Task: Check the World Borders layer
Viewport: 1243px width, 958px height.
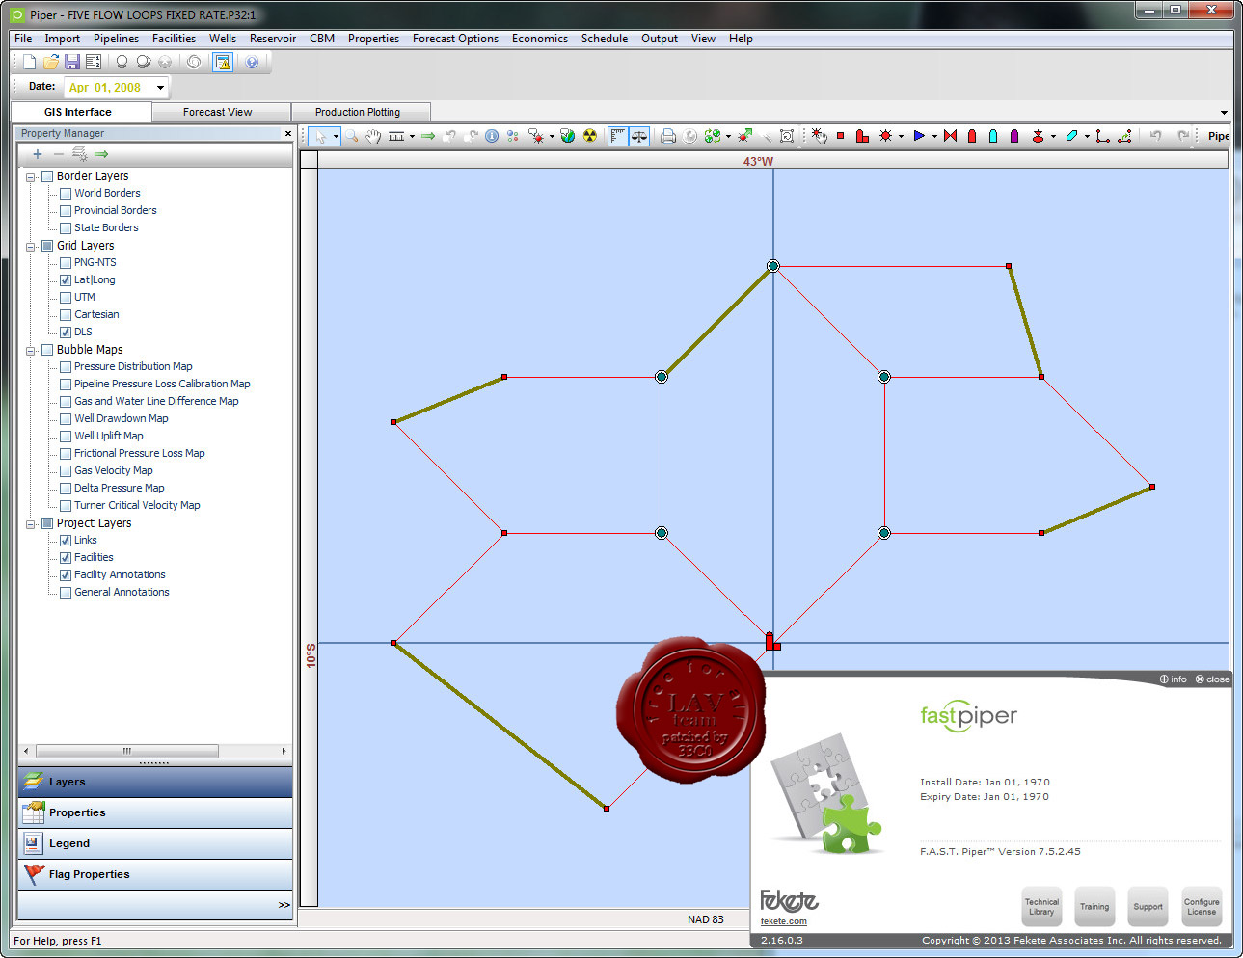Action: [x=66, y=194]
